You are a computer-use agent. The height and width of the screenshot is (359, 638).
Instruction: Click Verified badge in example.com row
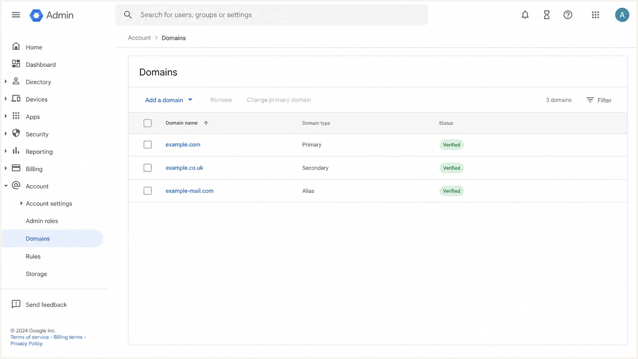(451, 145)
